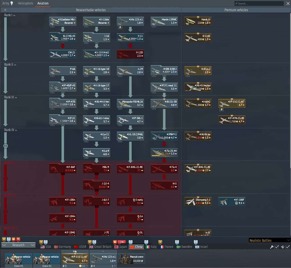The height and width of the screenshot is (268, 291).
Task: Select P-51C-11-NT in crew slot
Action: click(x=75, y=259)
